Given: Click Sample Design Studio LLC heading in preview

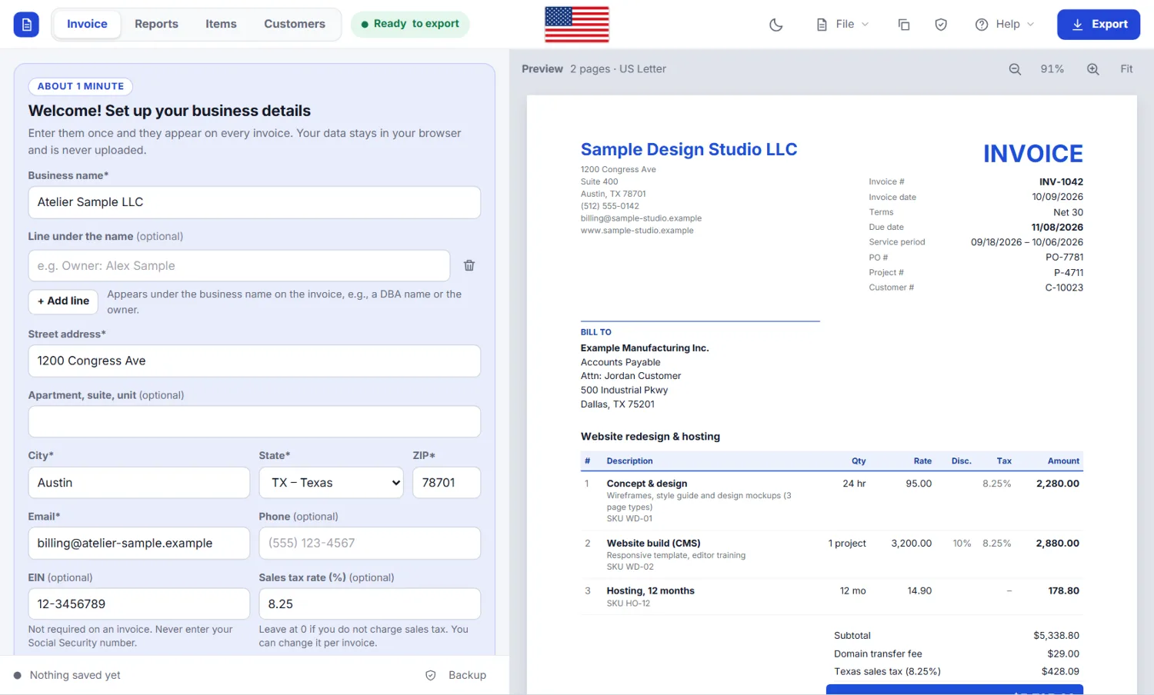Looking at the screenshot, I should [x=689, y=149].
